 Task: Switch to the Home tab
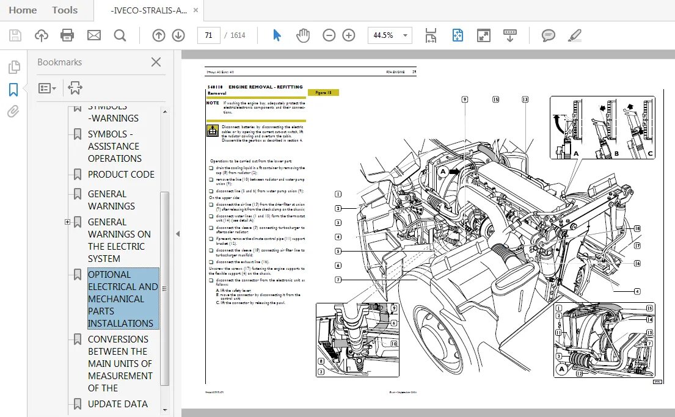[23, 10]
